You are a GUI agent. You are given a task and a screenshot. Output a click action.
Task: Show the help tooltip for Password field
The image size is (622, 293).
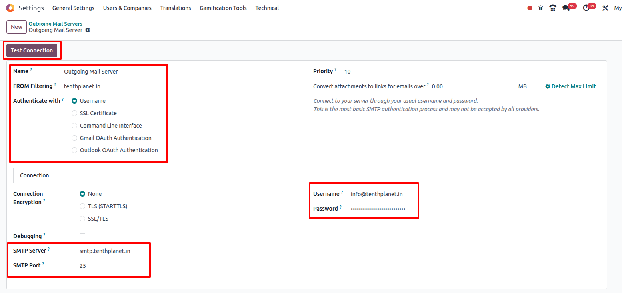[341, 207]
